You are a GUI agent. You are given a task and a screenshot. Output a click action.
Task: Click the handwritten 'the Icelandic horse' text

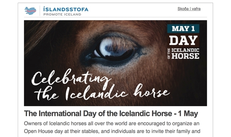[x=102, y=93]
